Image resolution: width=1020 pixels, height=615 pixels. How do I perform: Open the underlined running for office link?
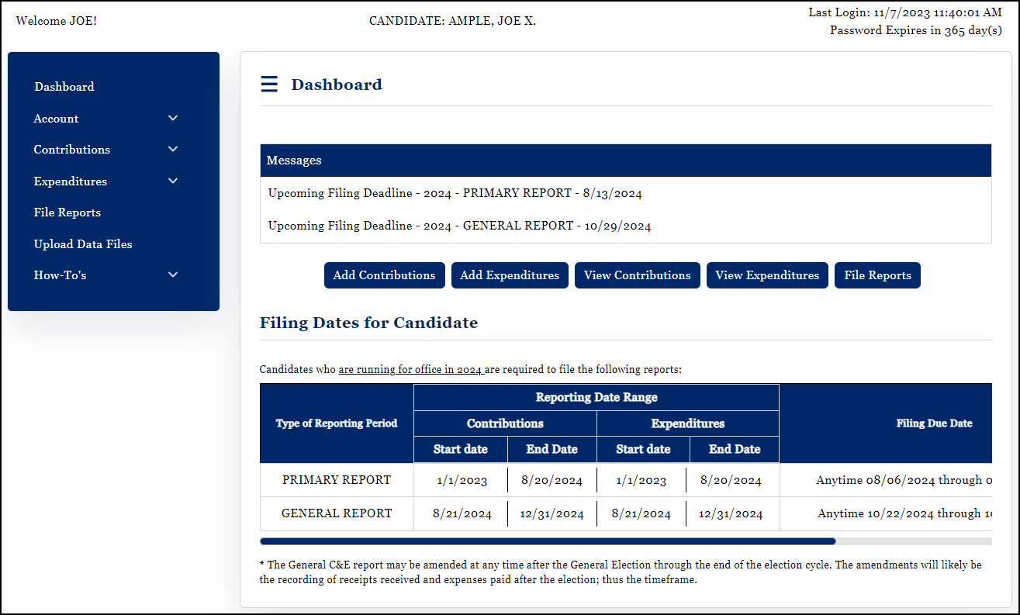point(410,369)
